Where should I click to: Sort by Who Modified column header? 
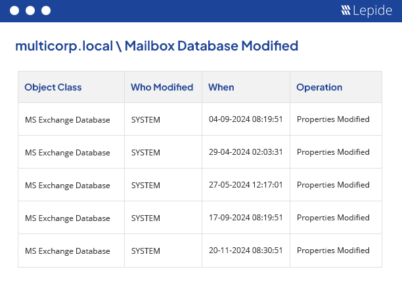[x=162, y=87]
